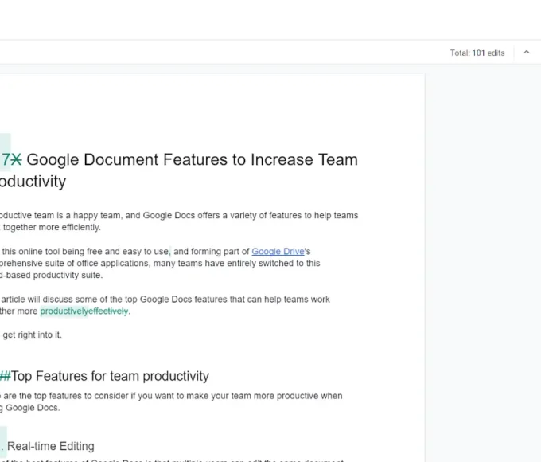This screenshot has height=462, width=541.
Task: Click the "Top Features for team productivity" heading
Action: 110,376
